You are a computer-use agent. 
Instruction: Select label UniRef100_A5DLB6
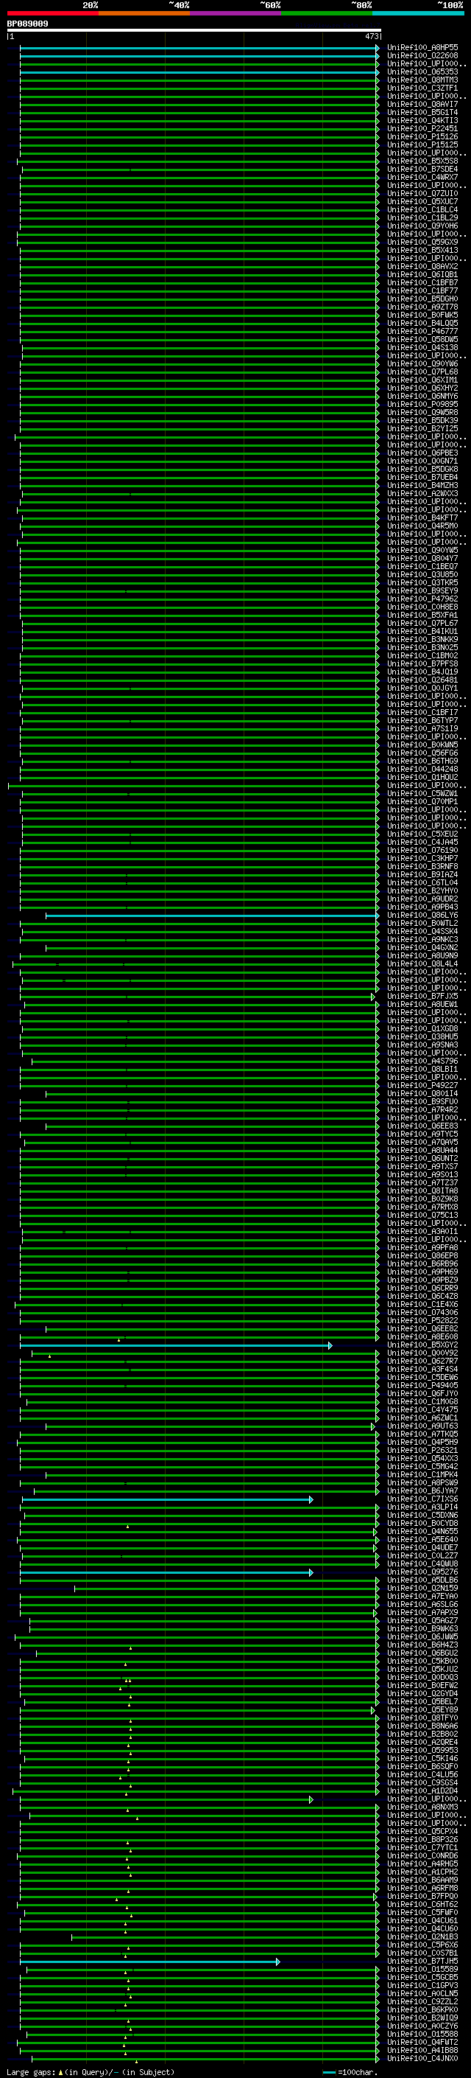tap(422, 1580)
